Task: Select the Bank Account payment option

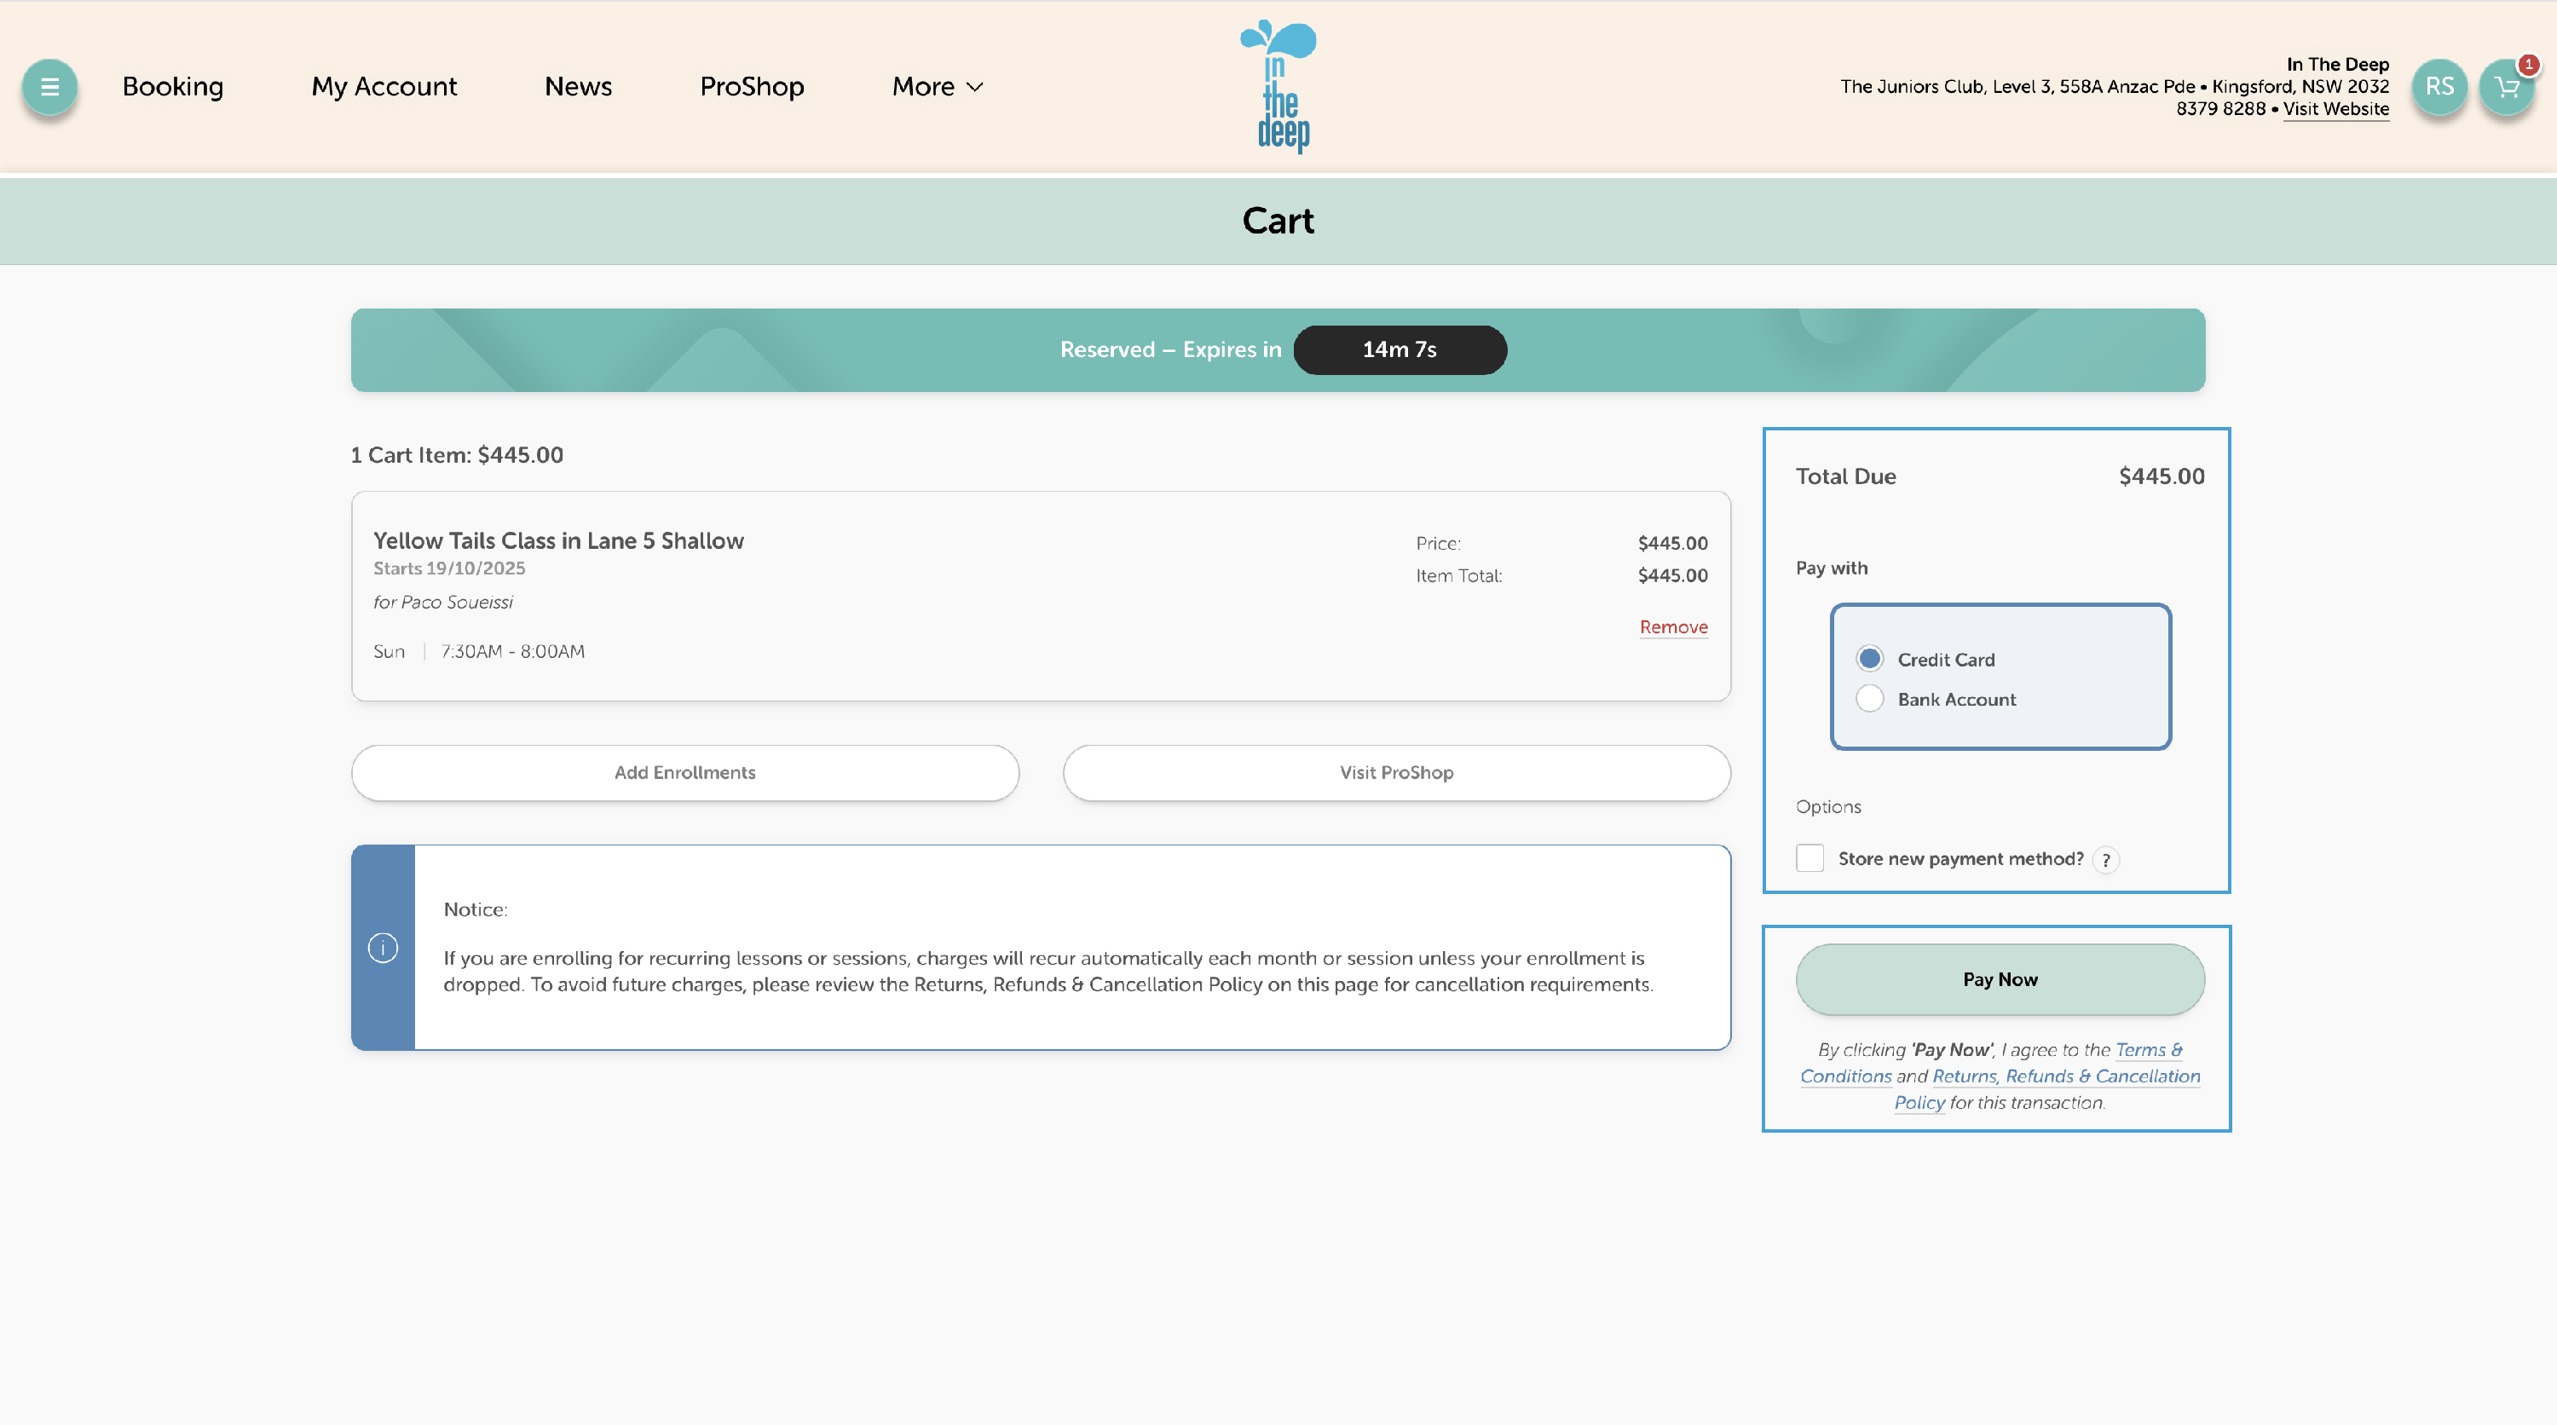Action: (x=1869, y=699)
